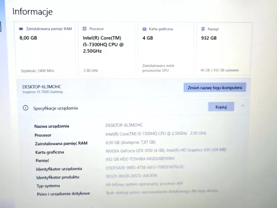Click the 8,00 GB heading in RAM card
Image resolution: width=277 pixels, height=208 pixels.
coord(28,38)
